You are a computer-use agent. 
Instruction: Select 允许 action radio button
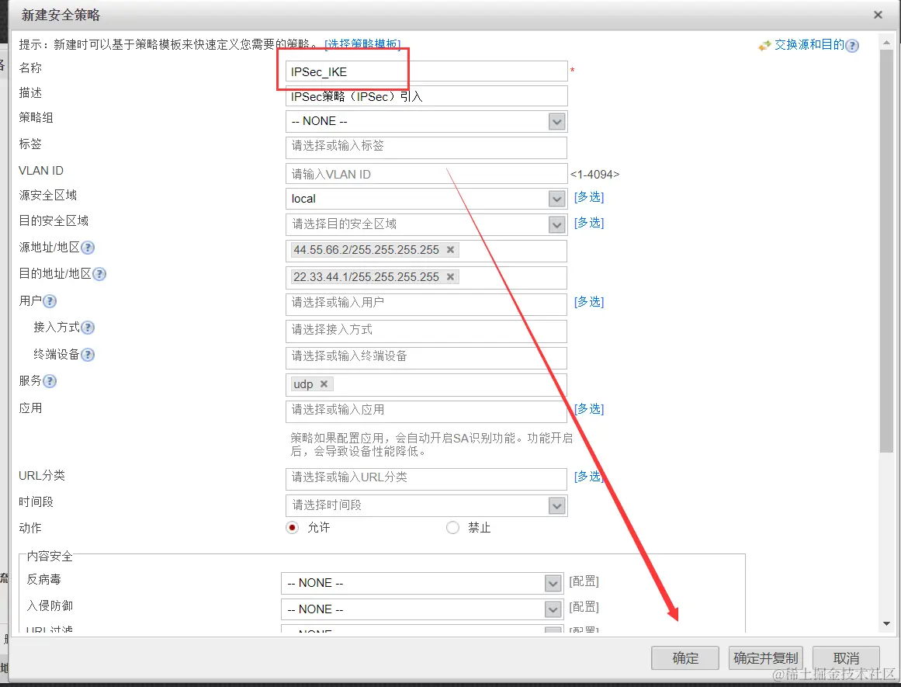tap(293, 527)
